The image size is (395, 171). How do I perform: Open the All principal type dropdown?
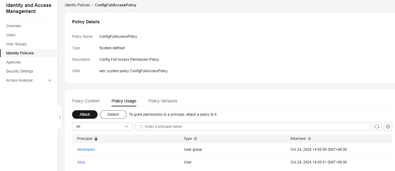pos(102,127)
